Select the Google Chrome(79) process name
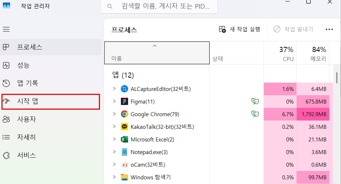 [x=155, y=114]
